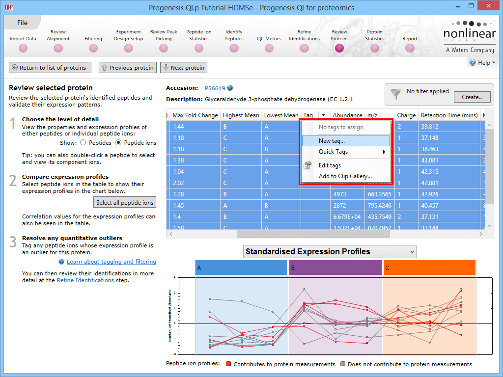
Task: Click the table horizontal scrollbar thumb
Action: click(x=313, y=234)
